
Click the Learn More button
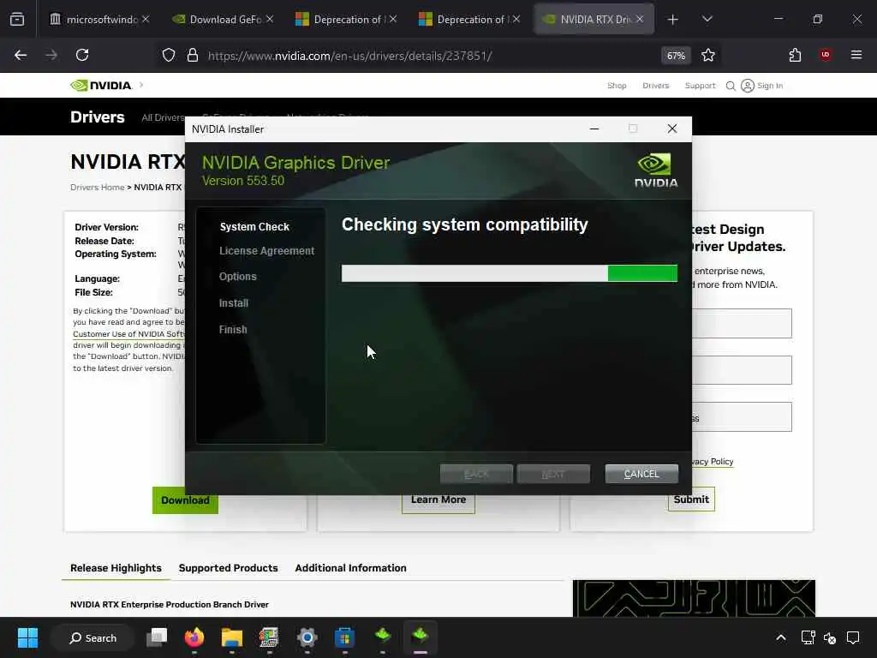[438, 499]
